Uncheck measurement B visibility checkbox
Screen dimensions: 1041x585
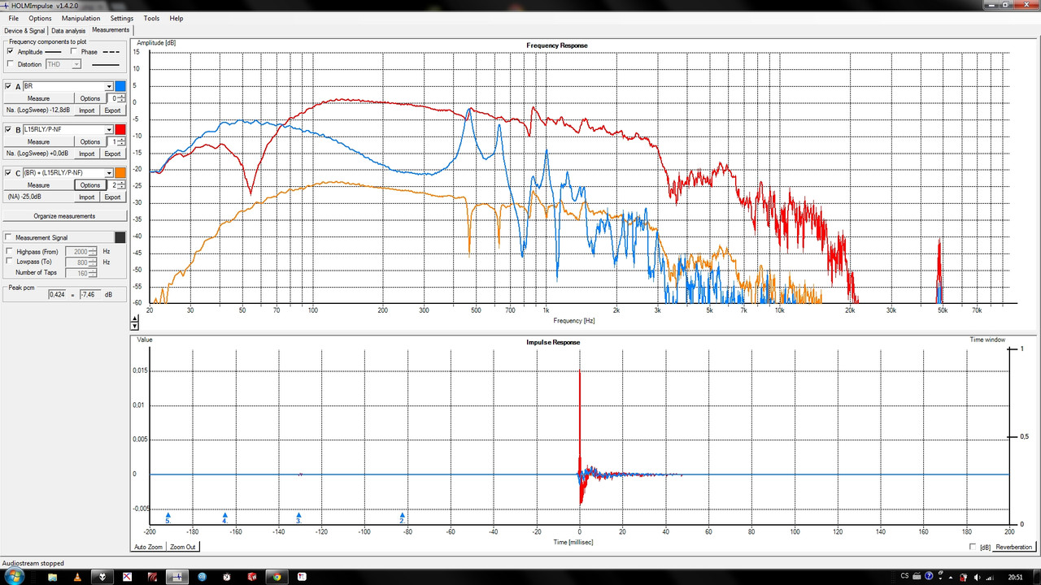pos(8,129)
